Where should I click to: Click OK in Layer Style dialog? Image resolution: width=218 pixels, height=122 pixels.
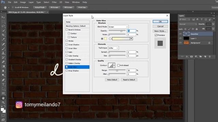(160, 22)
